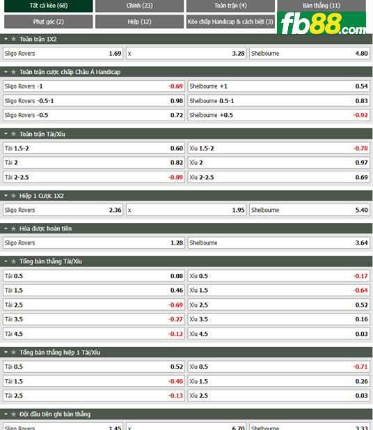This screenshot has width=373, height=430.
Task: Collapse Đội đầu tiên ghi bàn thắng arrow
Action: [x=6, y=414]
